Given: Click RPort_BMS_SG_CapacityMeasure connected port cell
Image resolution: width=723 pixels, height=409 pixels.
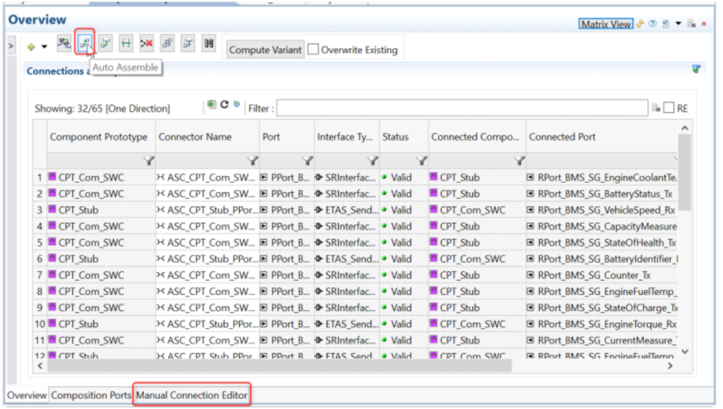Looking at the screenshot, I should pyautogui.click(x=602, y=226).
